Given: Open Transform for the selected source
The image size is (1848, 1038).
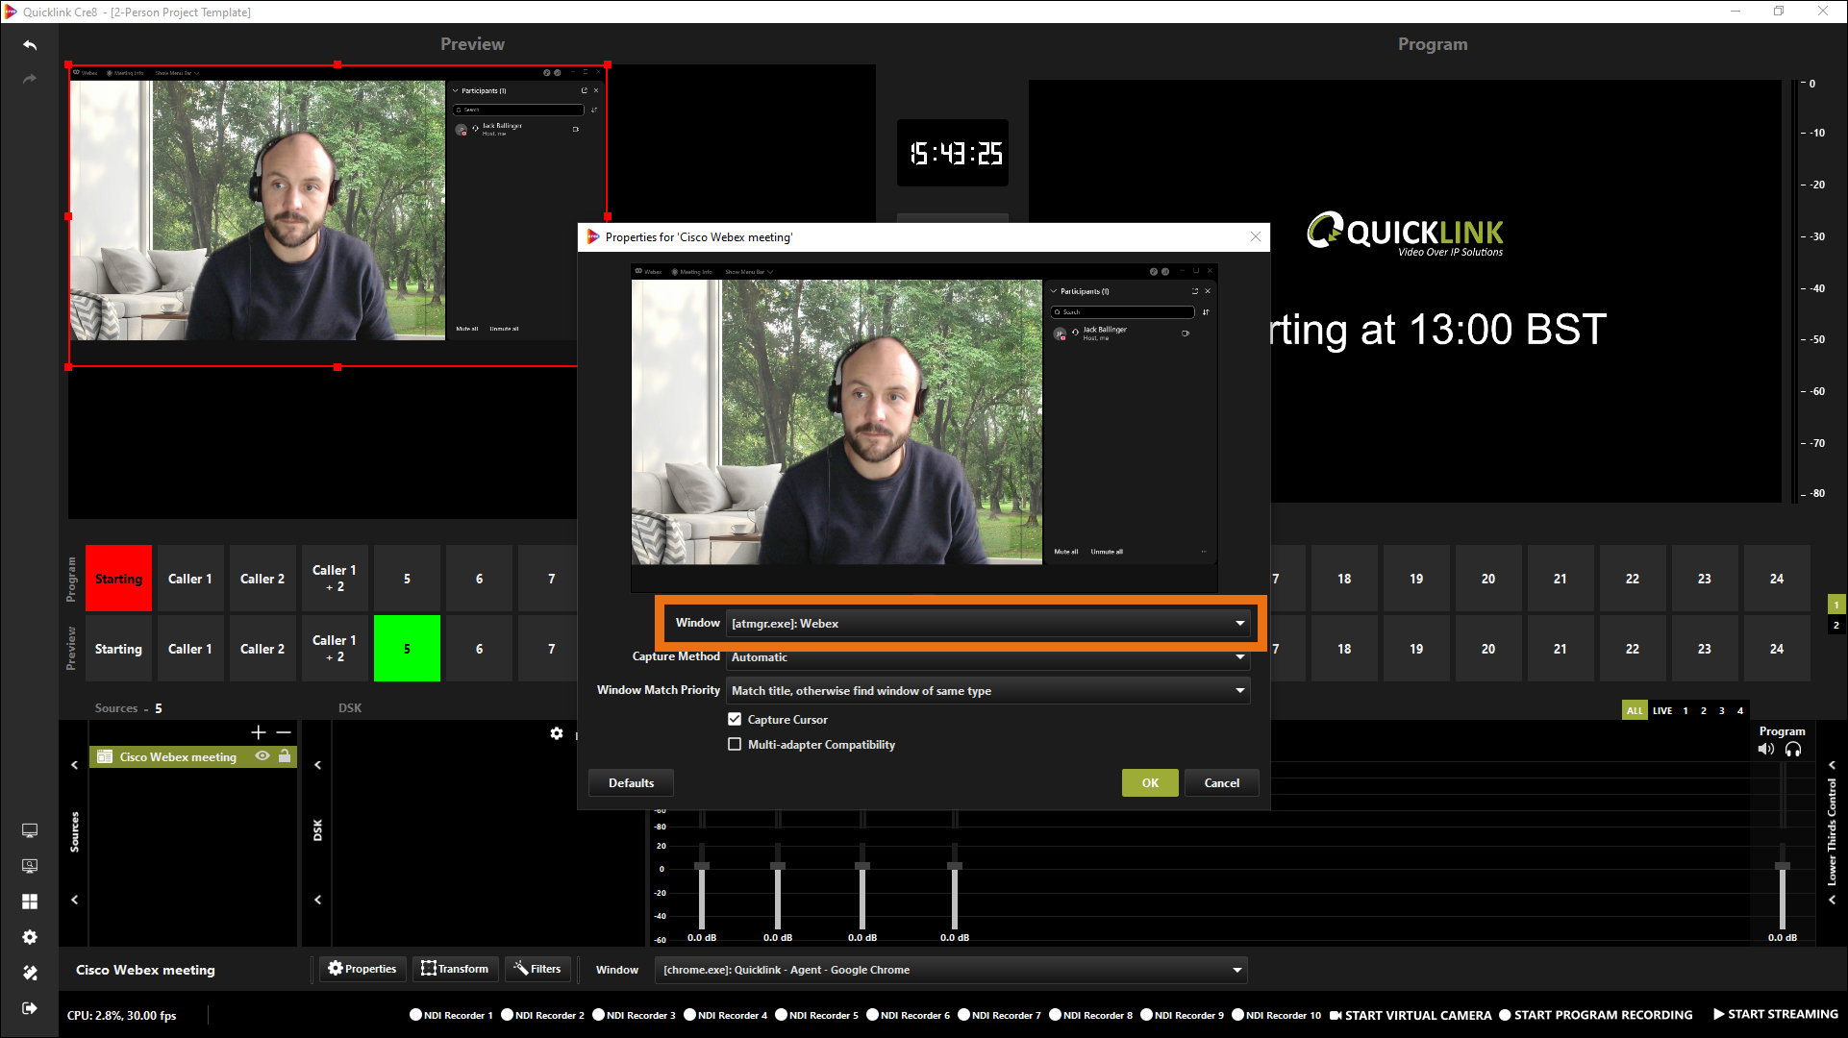Looking at the screenshot, I should pyautogui.click(x=455, y=969).
